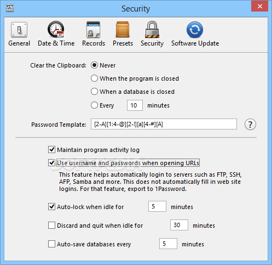Enable 'Discard and quit when idle for'
The height and width of the screenshot is (265, 272).
[x=51, y=225]
